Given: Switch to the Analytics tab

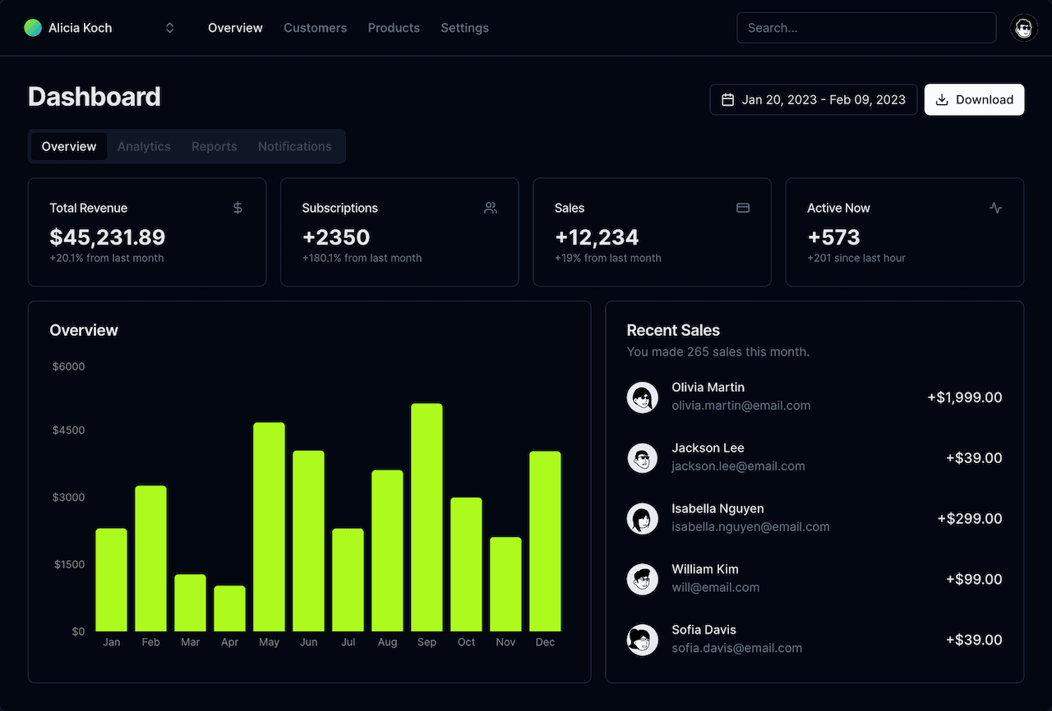Looking at the screenshot, I should coord(144,146).
